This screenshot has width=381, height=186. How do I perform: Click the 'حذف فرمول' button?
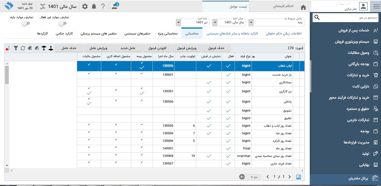216,48
